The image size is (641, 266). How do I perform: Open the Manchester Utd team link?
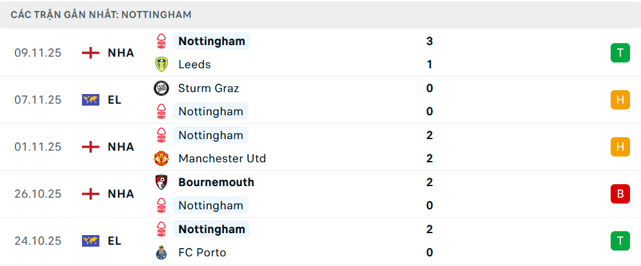point(222,158)
